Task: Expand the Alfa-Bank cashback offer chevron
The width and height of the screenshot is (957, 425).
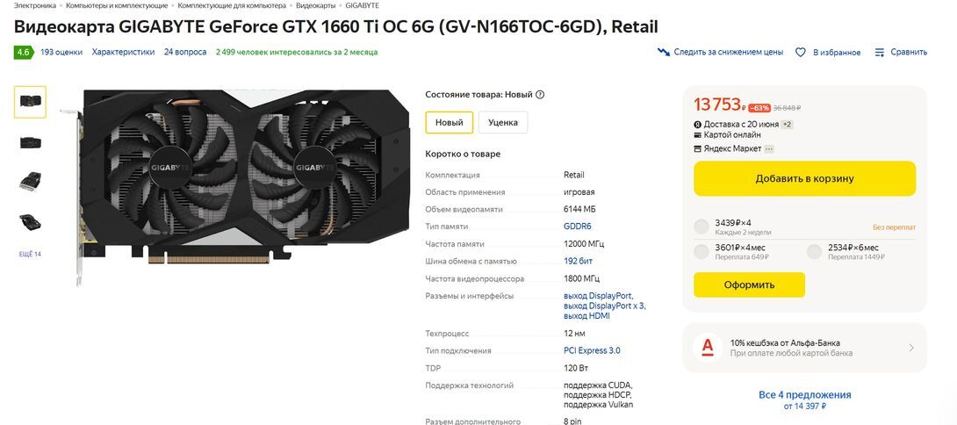Action: click(911, 348)
